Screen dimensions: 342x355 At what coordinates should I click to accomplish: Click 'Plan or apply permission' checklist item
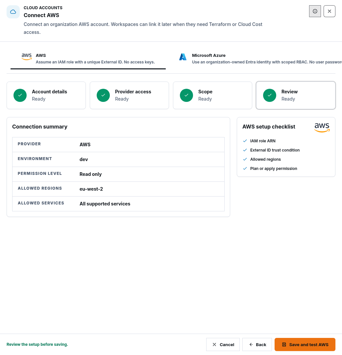(x=274, y=168)
